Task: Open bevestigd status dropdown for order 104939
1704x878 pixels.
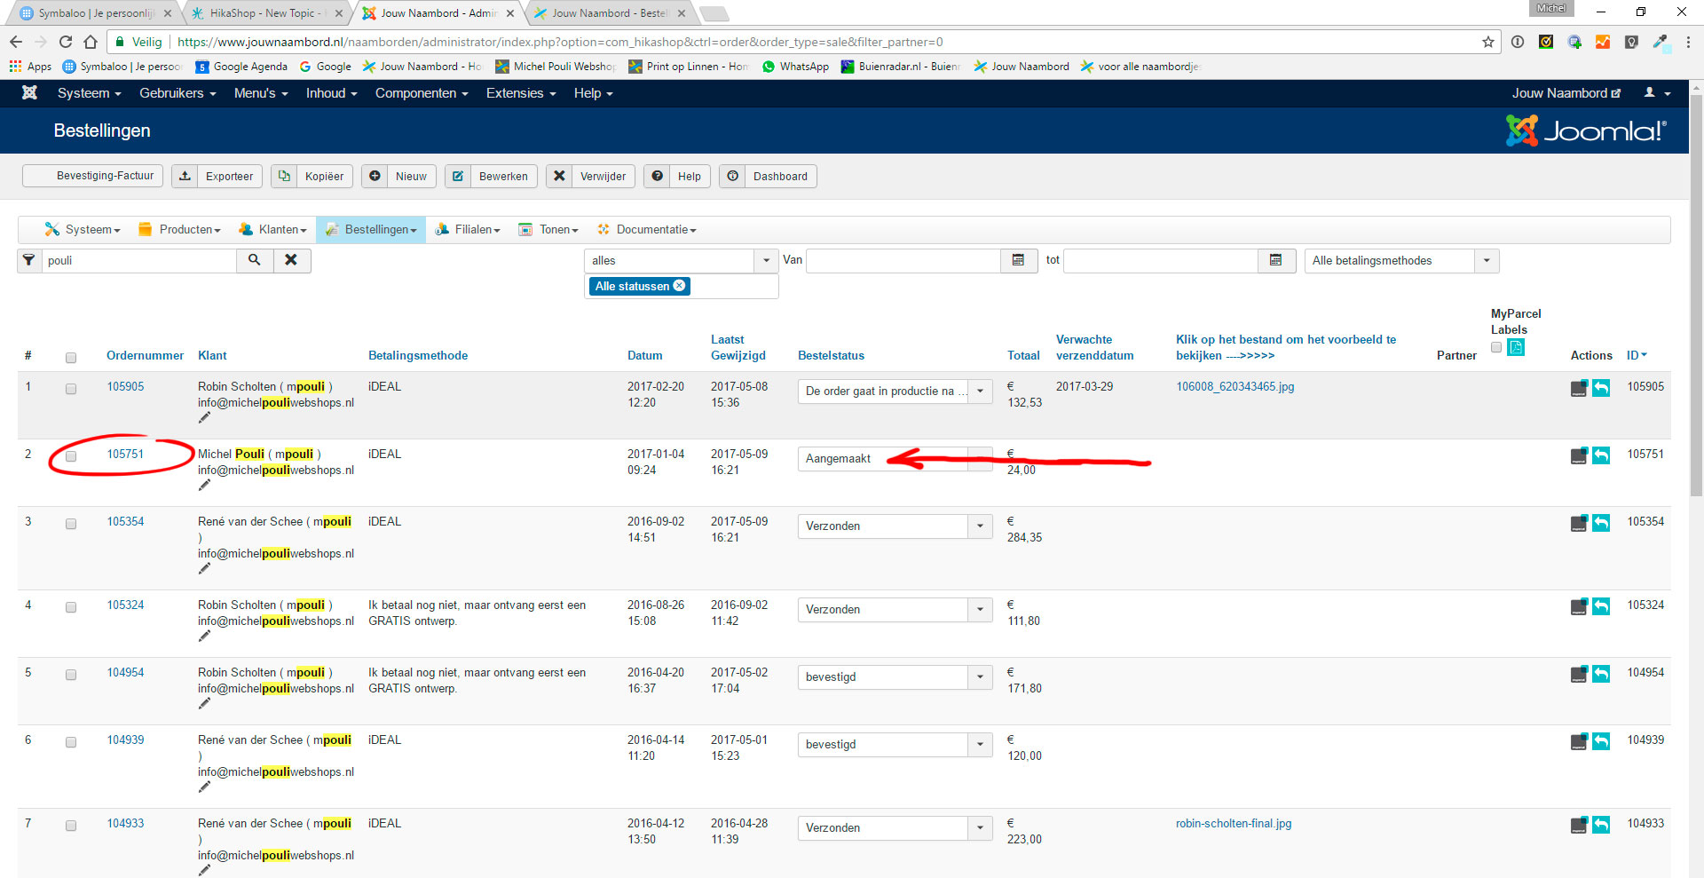Action: [895, 744]
